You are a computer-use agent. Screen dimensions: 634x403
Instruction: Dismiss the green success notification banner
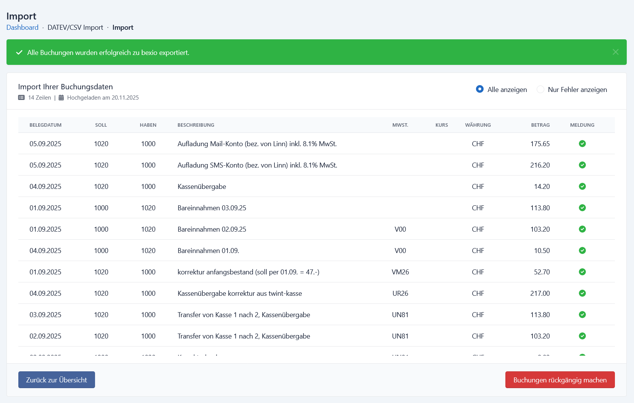(x=615, y=52)
